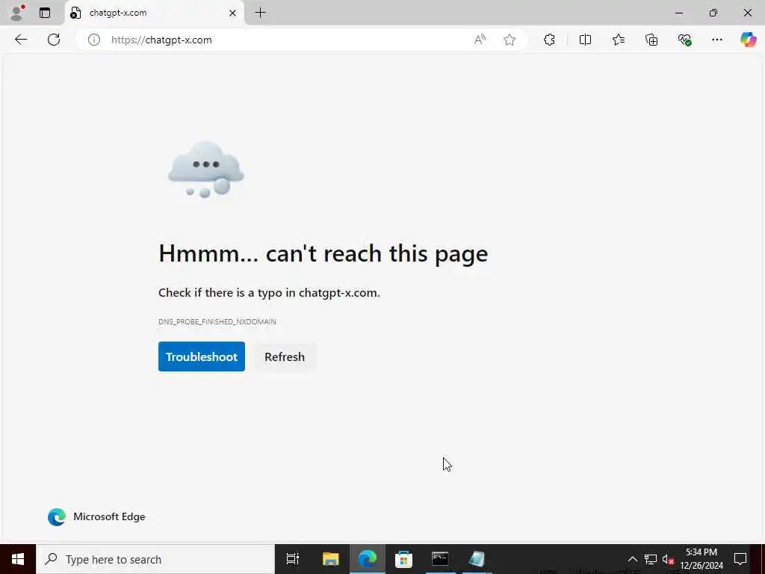Open the Collections icon
Screen dimensions: 765x574
tap(651, 40)
